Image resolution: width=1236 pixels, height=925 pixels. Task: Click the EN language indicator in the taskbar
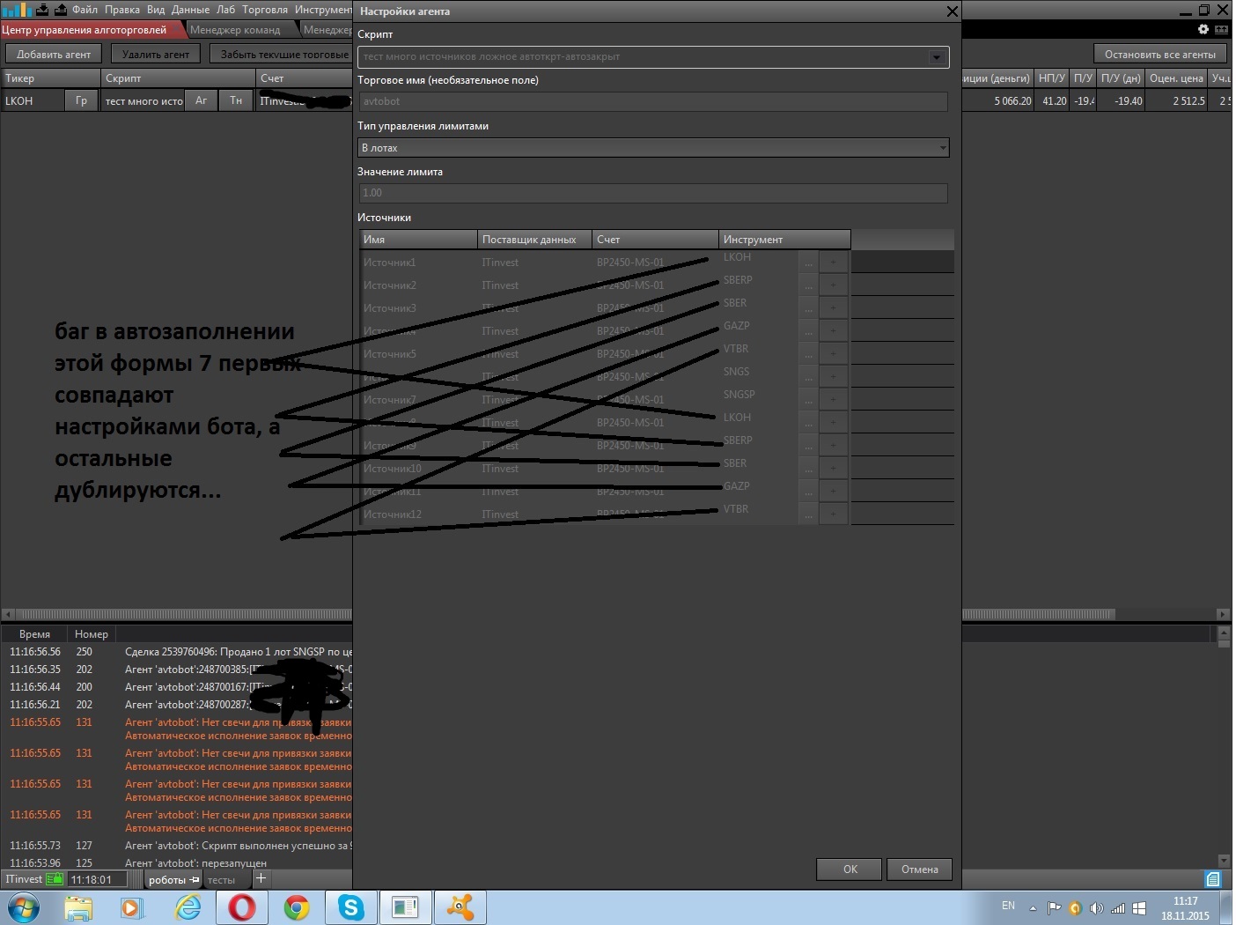[1008, 906]
